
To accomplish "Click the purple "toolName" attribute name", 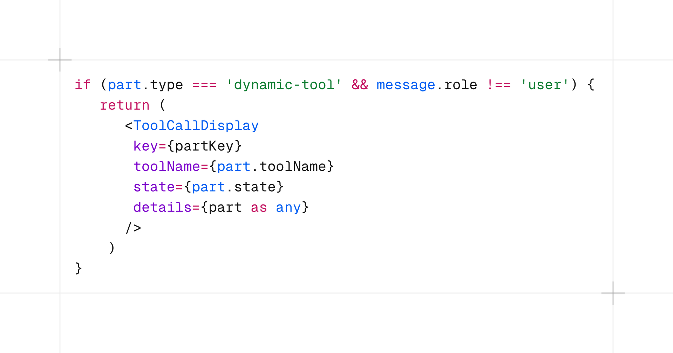I will point(166,166).
